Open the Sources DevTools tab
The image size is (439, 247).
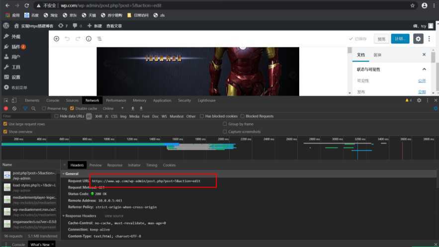(x=72, y=100)
